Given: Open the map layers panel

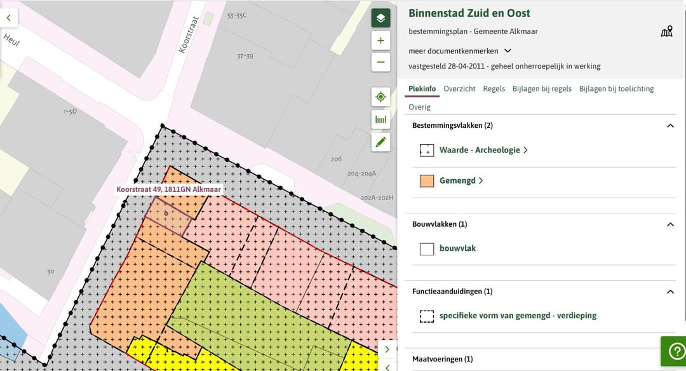Looking at the screenshot, I should 380,18.
